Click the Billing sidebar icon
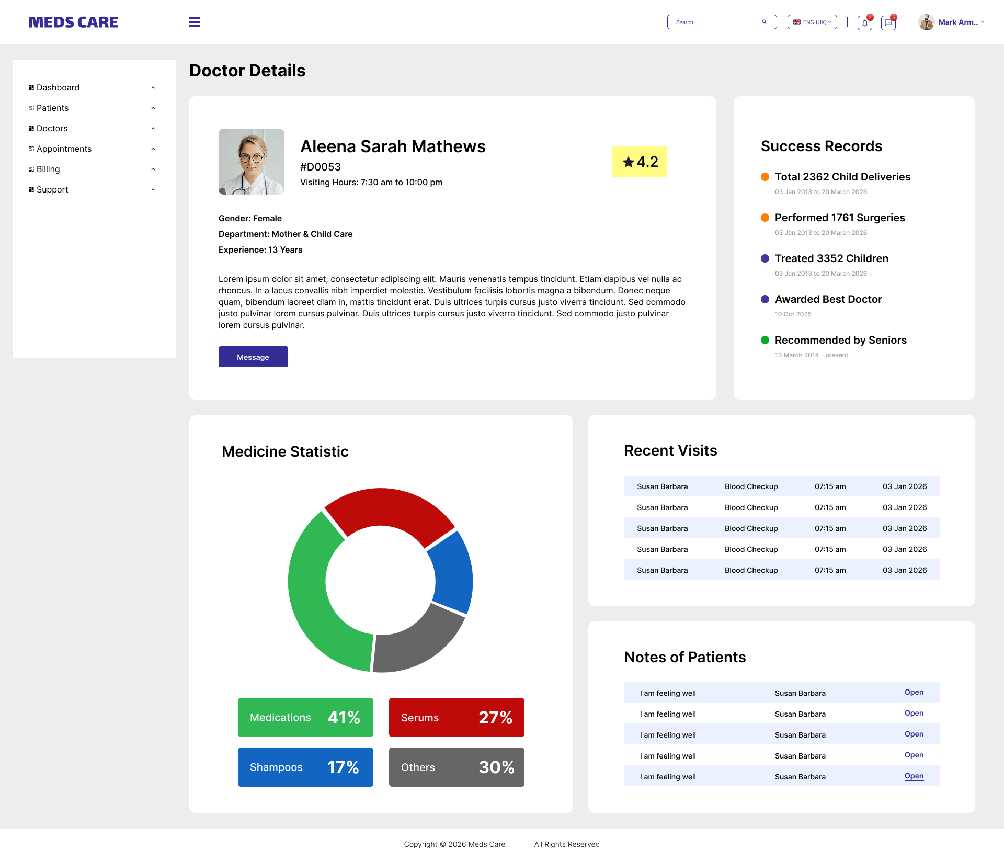 (x=31, y=169)
